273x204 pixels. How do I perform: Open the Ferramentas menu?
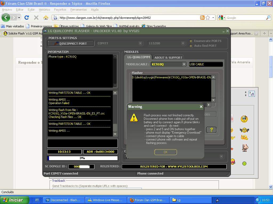click(x=79, y=10)
